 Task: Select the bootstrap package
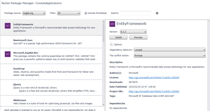[x=51, y=72]
